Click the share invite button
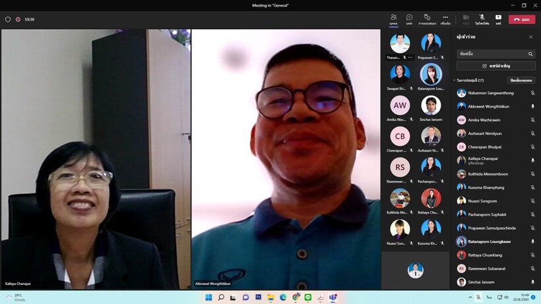The width and height of the screenshot is (541, 304). [496, 66]
